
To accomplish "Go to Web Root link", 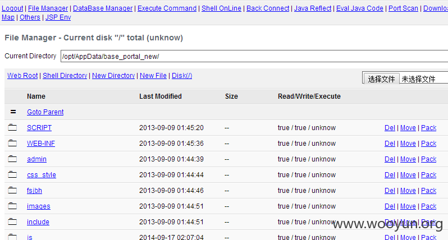I will click(x=22, y=76).
